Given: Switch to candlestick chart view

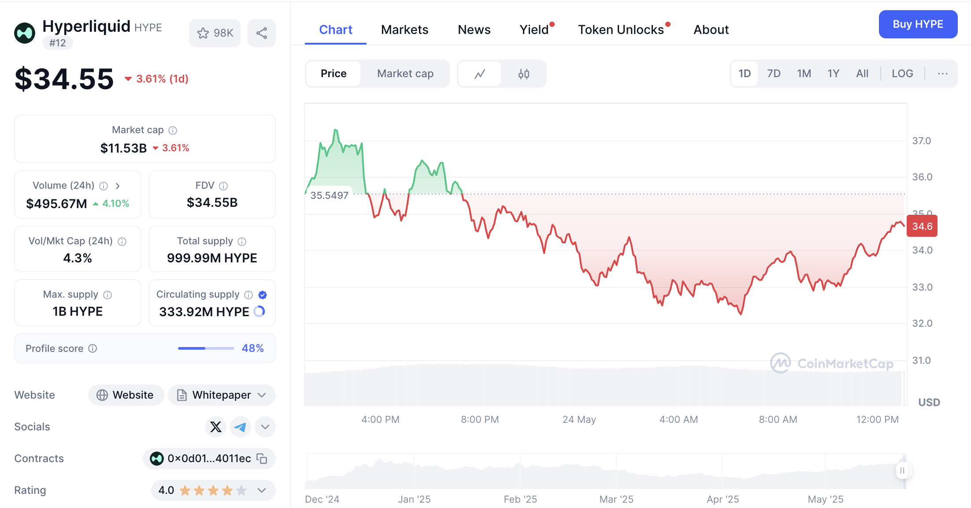Looking at the screenshot, I should (524, 74).
